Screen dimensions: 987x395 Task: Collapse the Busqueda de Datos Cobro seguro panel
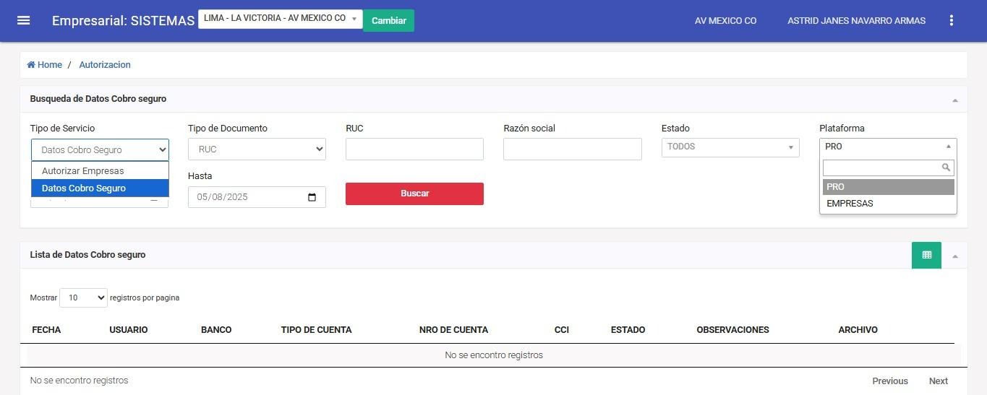(x=954, y=100)
